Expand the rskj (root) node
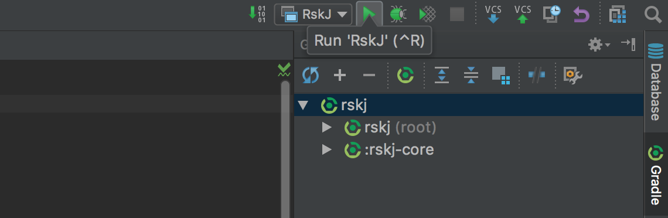 327,127
